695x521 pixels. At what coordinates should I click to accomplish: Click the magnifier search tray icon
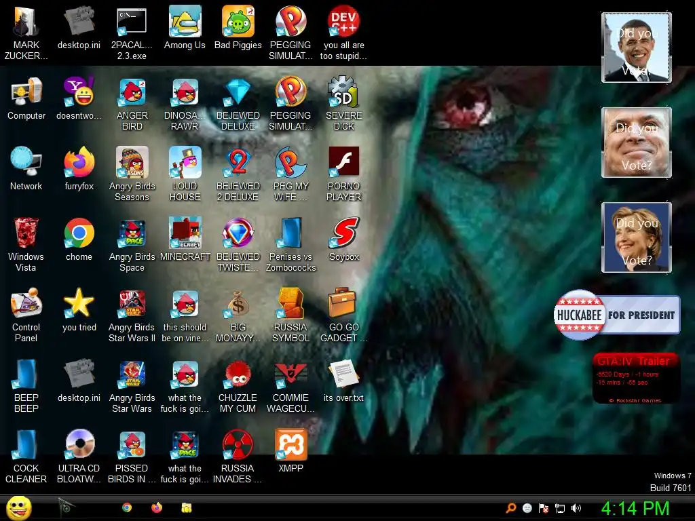click(x=510, y=508)
